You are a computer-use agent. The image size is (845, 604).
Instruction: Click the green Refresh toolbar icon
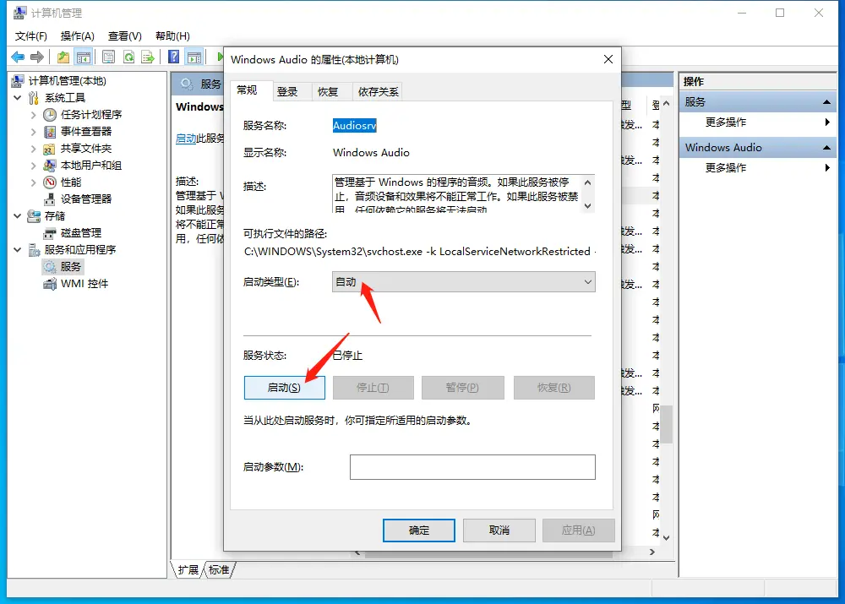(x=128, y=57)
